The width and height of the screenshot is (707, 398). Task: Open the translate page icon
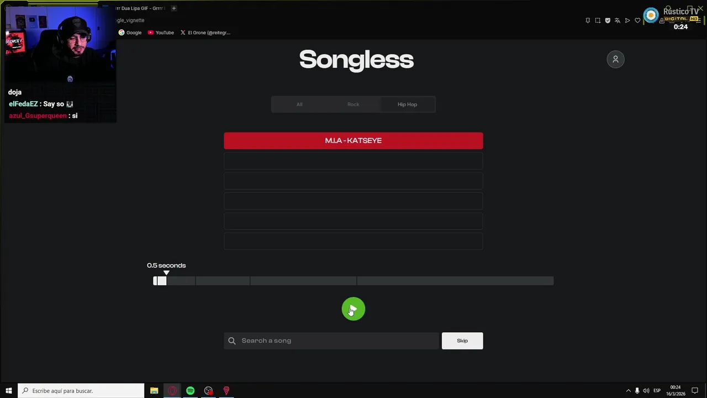tap(618, 20)
